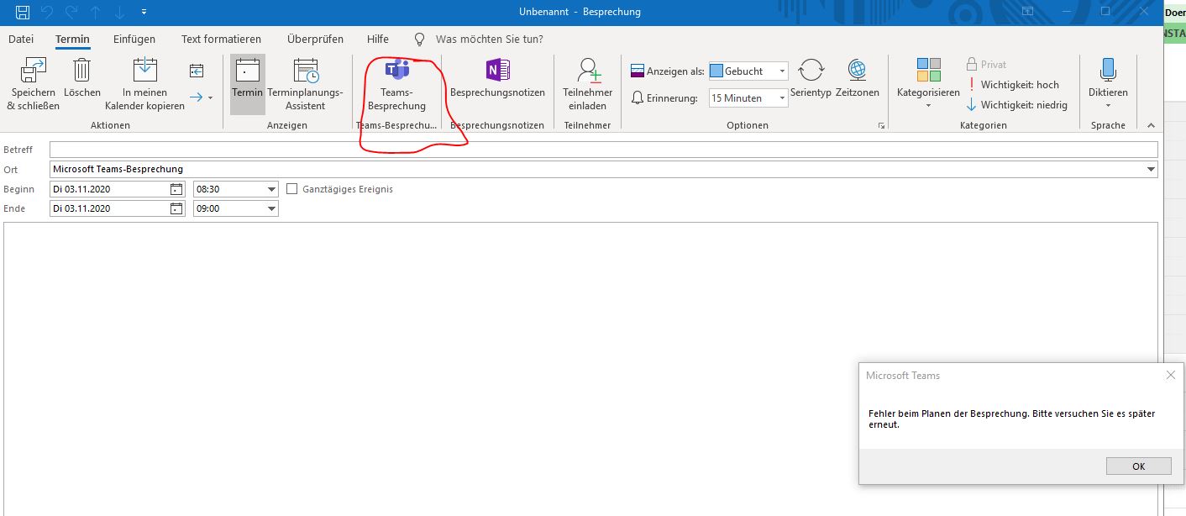Screen dimensions: 1186x516
Task: Click the undo arrow in title bar
Action: click(x=48, y=12)
